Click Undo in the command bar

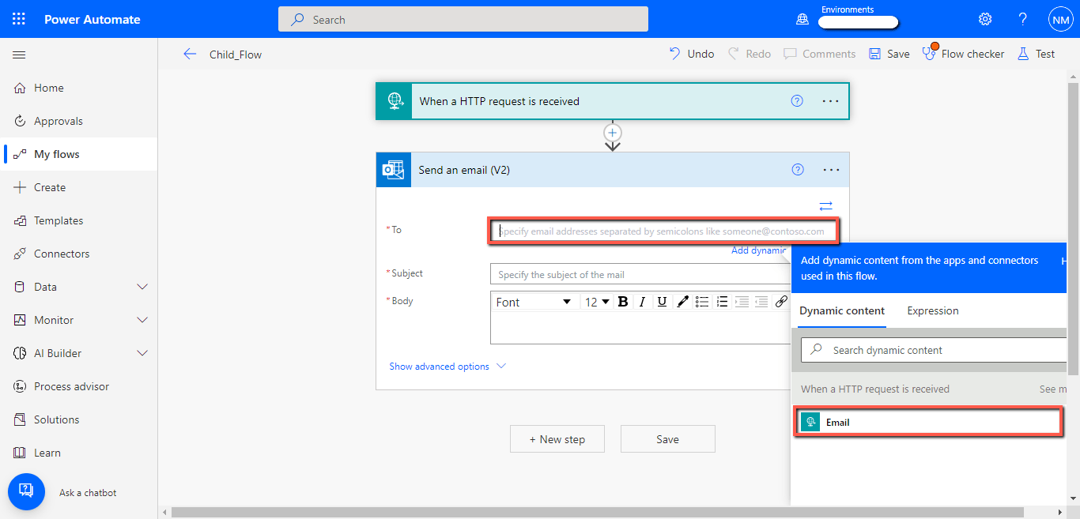point(691,54)
